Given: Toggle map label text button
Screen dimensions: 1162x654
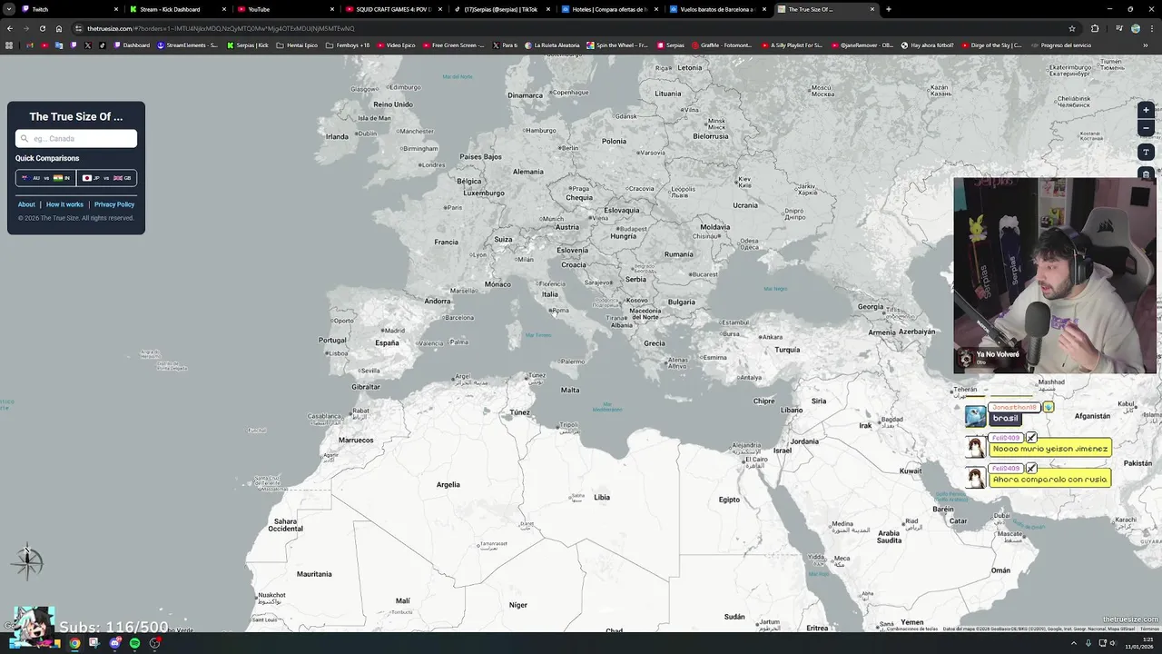Looking at the screenshot, I should pyautogui.click(x=1146, y=152).
